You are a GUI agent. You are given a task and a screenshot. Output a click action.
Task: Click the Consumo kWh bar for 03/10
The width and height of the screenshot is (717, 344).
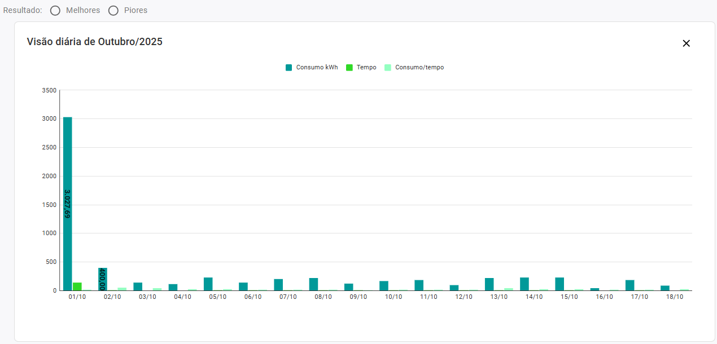pos(138,286)
